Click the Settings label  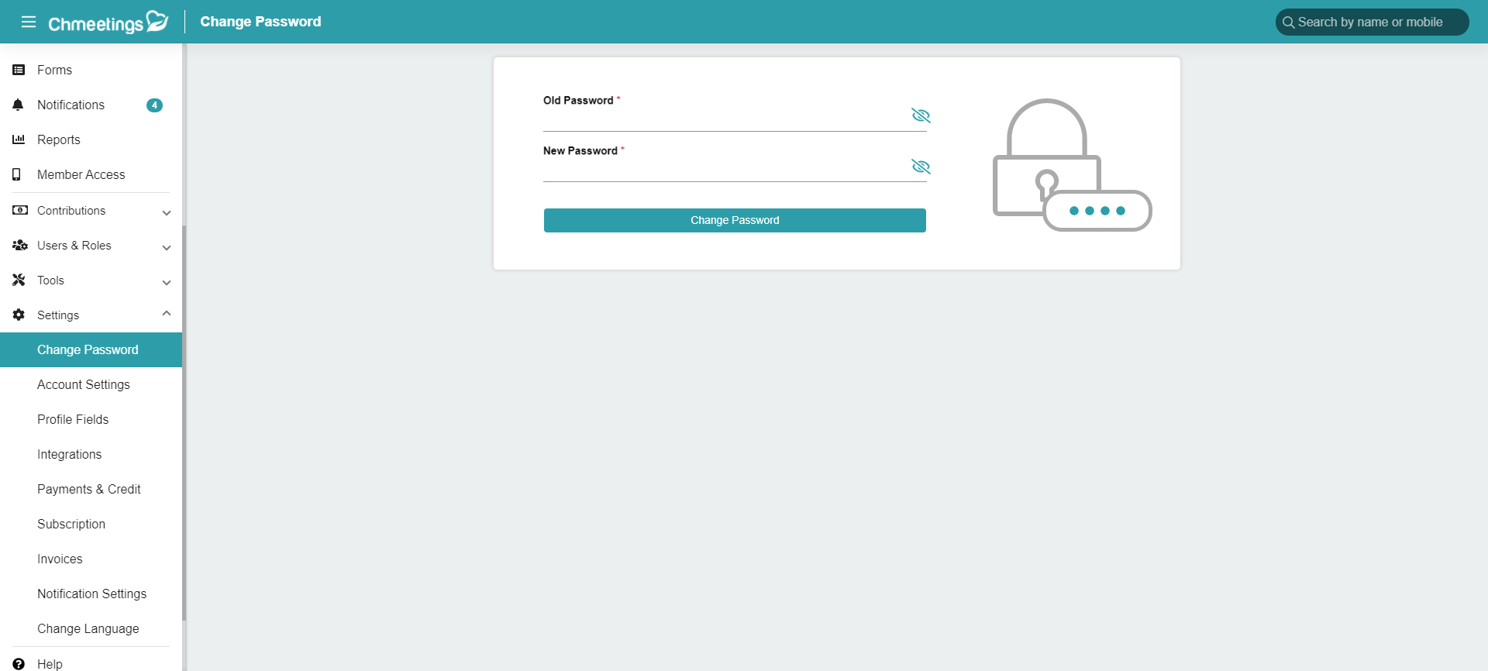[x=58, y=315]
